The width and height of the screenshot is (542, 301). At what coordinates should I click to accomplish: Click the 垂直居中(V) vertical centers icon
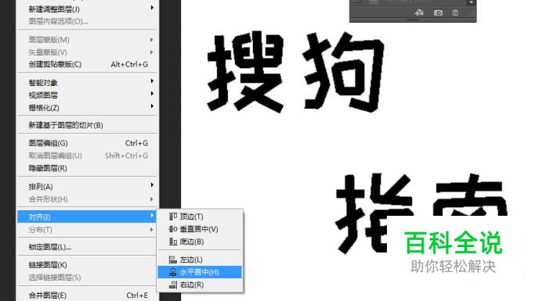(x=173, y=229)
